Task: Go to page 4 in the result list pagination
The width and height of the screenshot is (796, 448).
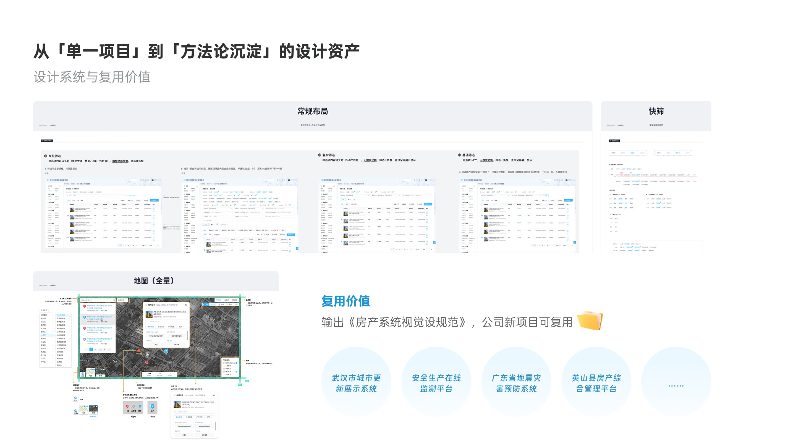Action: coord(104,350)
